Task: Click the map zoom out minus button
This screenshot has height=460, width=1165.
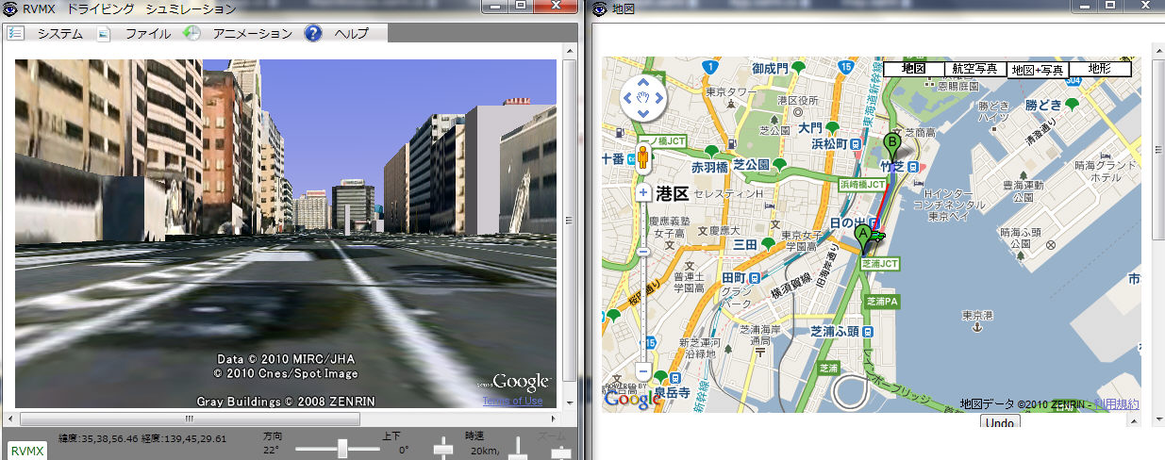Action: tap(643, 371)
